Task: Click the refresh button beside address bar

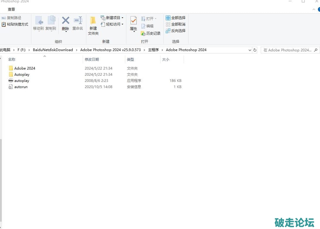Action: coord(255,50)
